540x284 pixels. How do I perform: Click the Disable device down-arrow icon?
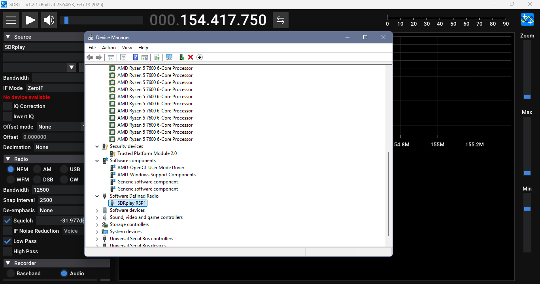[x=200, y=57]
